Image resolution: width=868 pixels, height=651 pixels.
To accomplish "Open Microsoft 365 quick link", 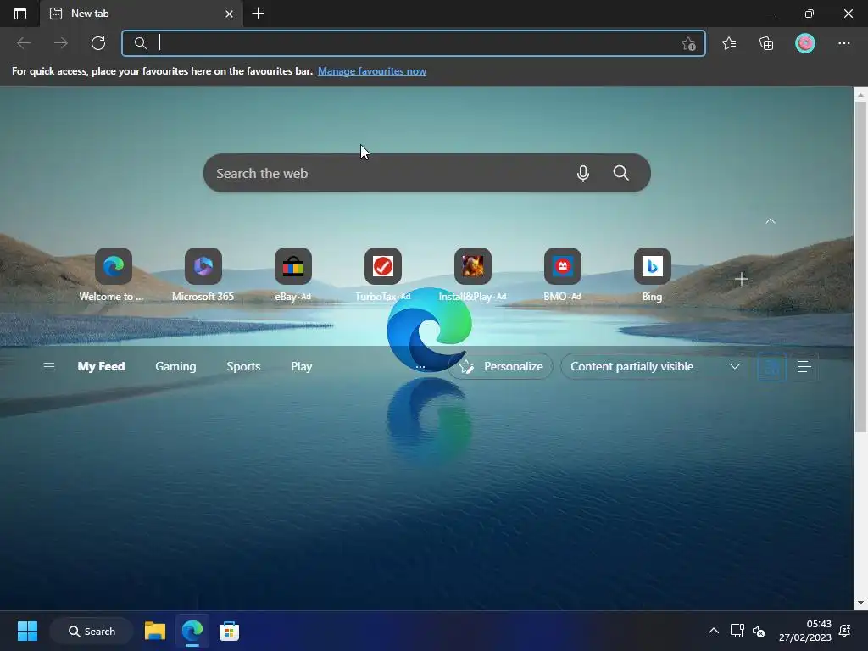I will (203, 275).
